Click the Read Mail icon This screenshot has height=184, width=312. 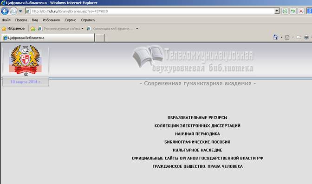point(299,37)
